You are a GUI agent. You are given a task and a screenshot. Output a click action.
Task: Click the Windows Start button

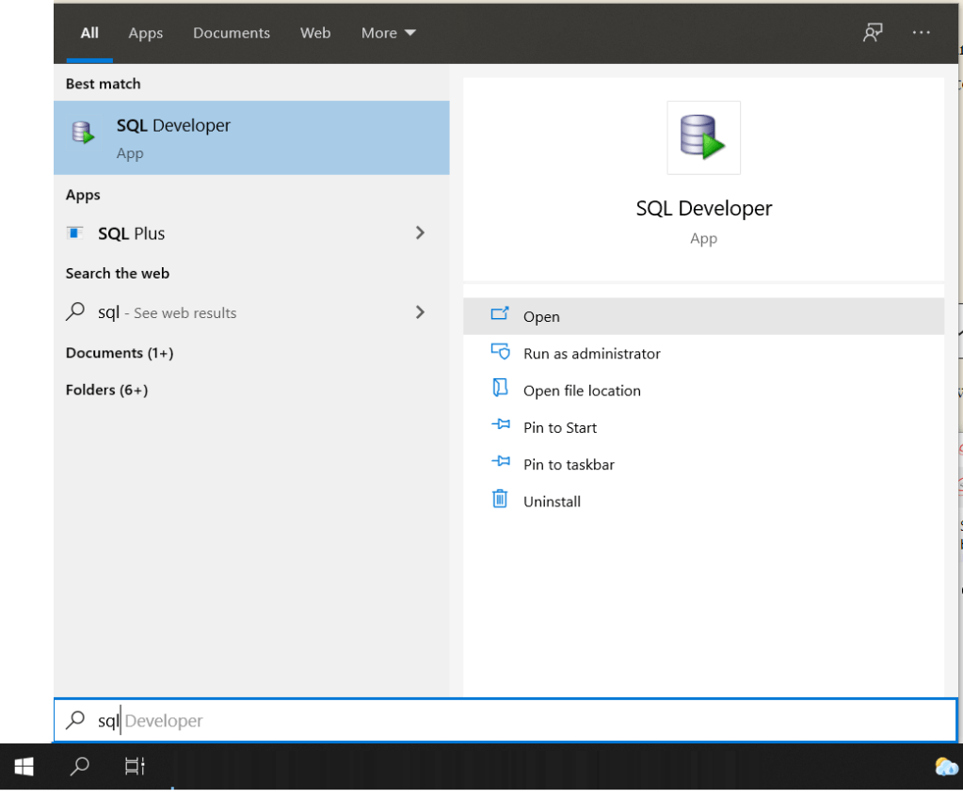pos(24,767)
